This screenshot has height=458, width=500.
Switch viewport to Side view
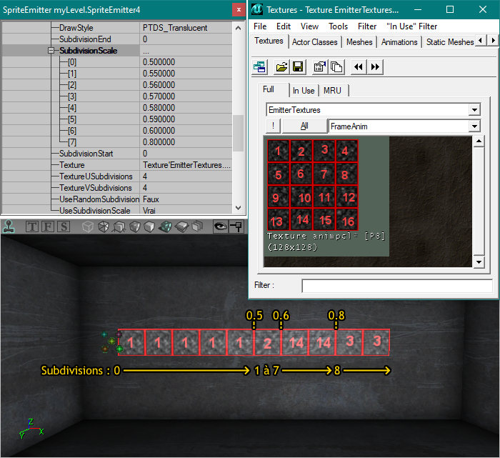click(x=64, y=226)
